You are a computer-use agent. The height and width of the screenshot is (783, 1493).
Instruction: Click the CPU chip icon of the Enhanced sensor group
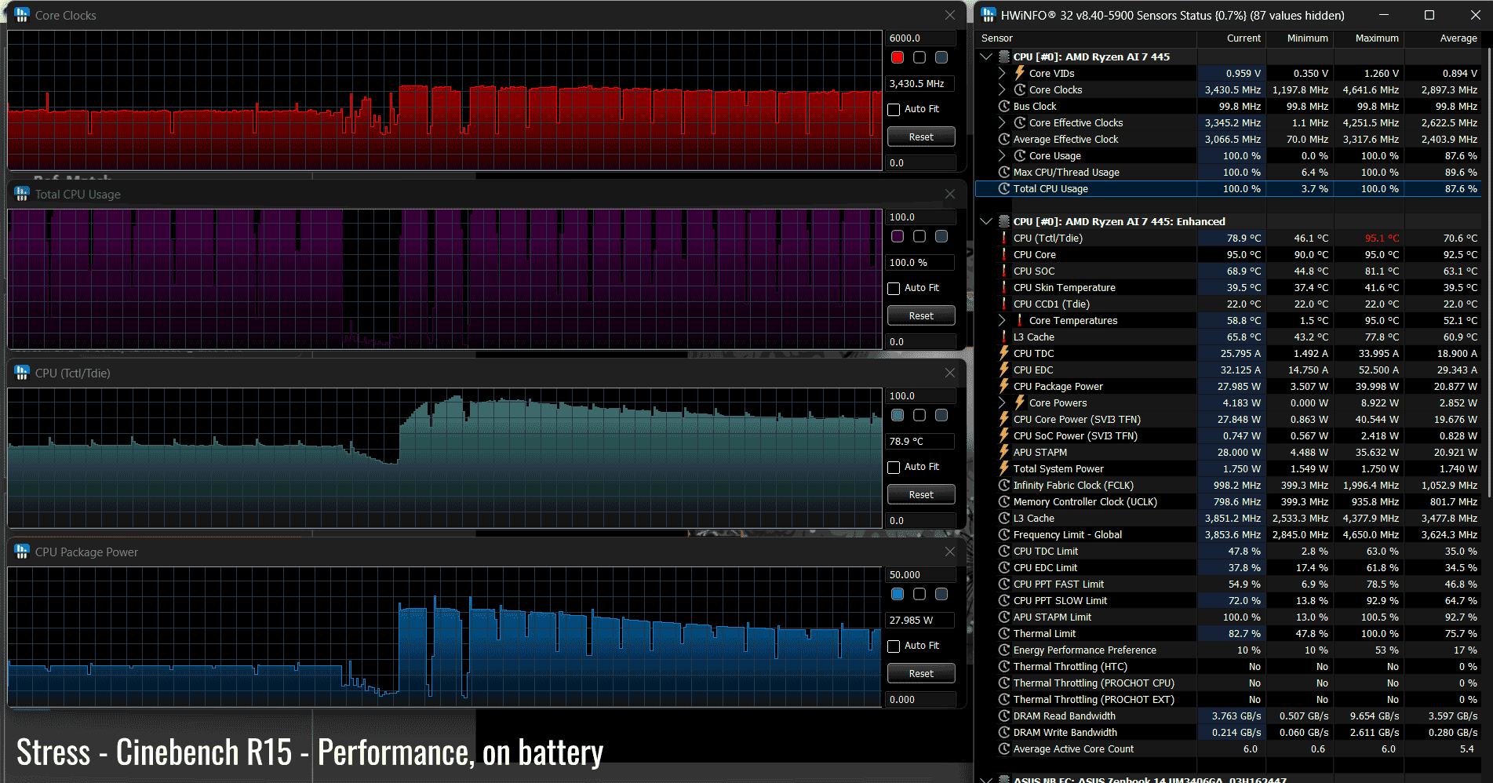point(1004,221)
